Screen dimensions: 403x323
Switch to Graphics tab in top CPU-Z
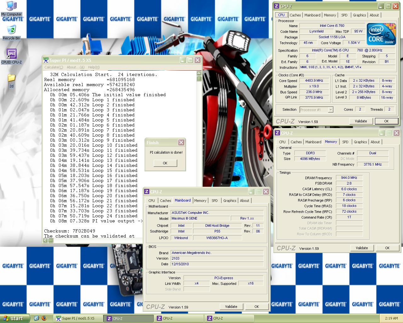pyautogui.click(x=360, y=15)
